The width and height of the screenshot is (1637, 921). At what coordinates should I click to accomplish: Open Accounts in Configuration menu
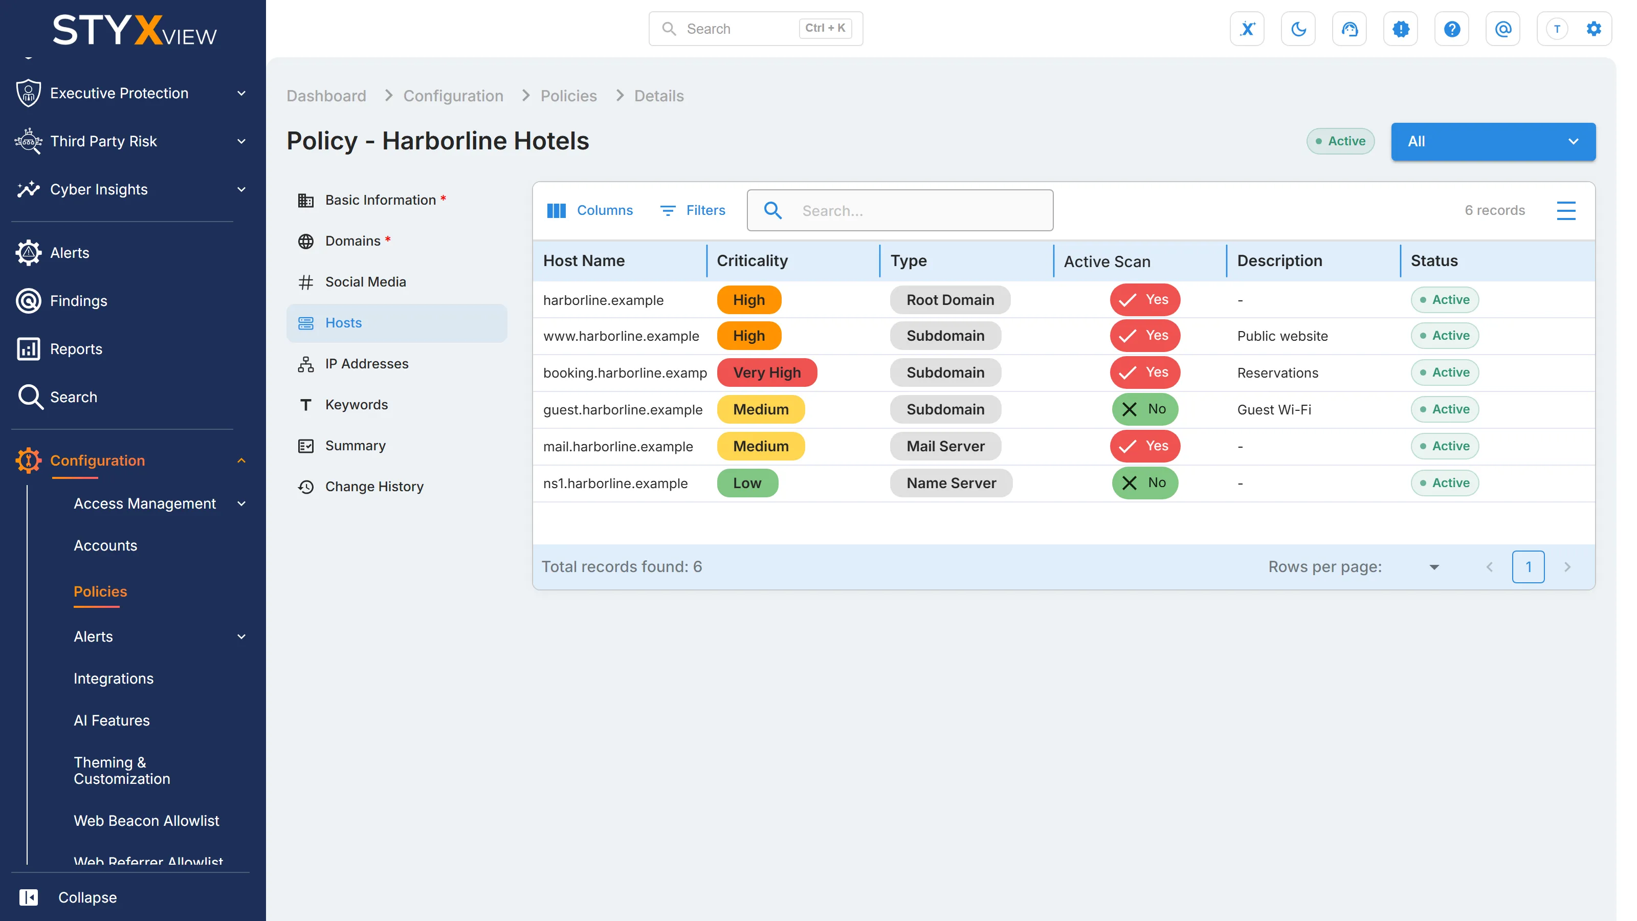[105, 545]
